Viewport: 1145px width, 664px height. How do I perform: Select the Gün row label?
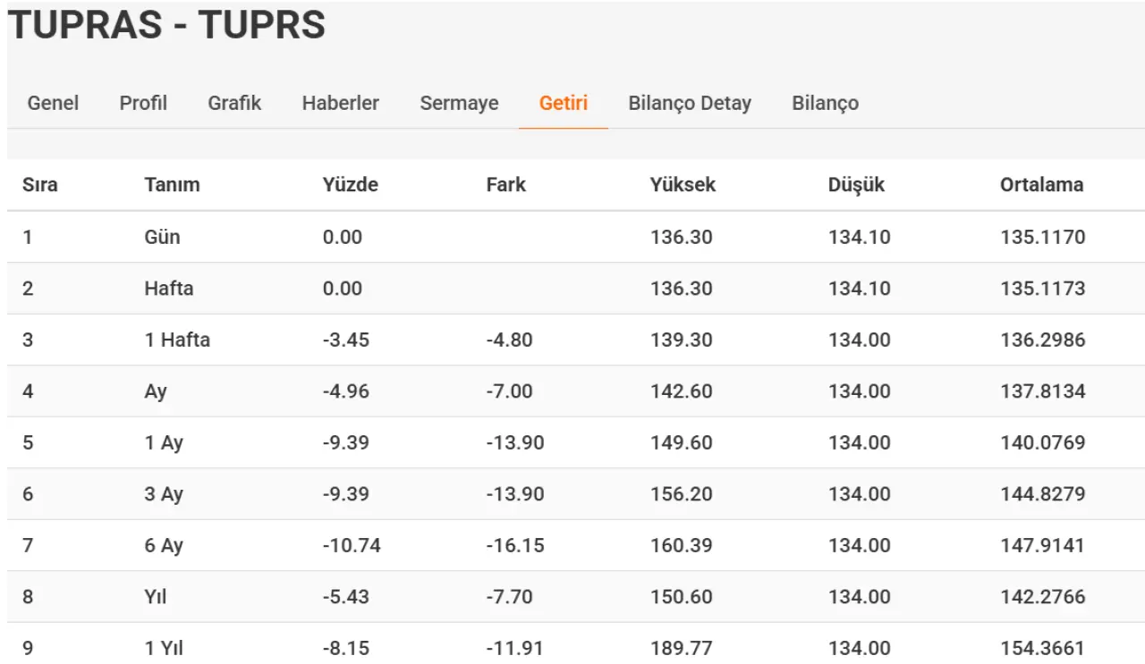162,237
